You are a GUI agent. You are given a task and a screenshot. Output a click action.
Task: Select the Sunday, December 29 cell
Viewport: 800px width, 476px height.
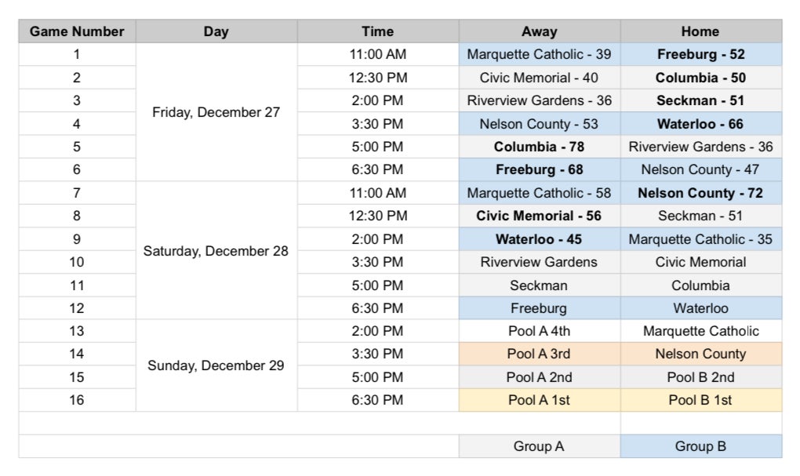point(216,365)
